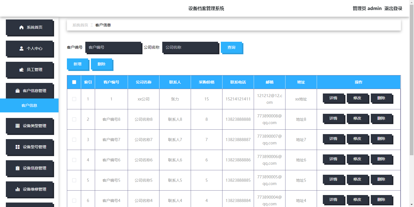
Task: Click the clipboard icon beside 设备信息管理
Action: [18, 168]
